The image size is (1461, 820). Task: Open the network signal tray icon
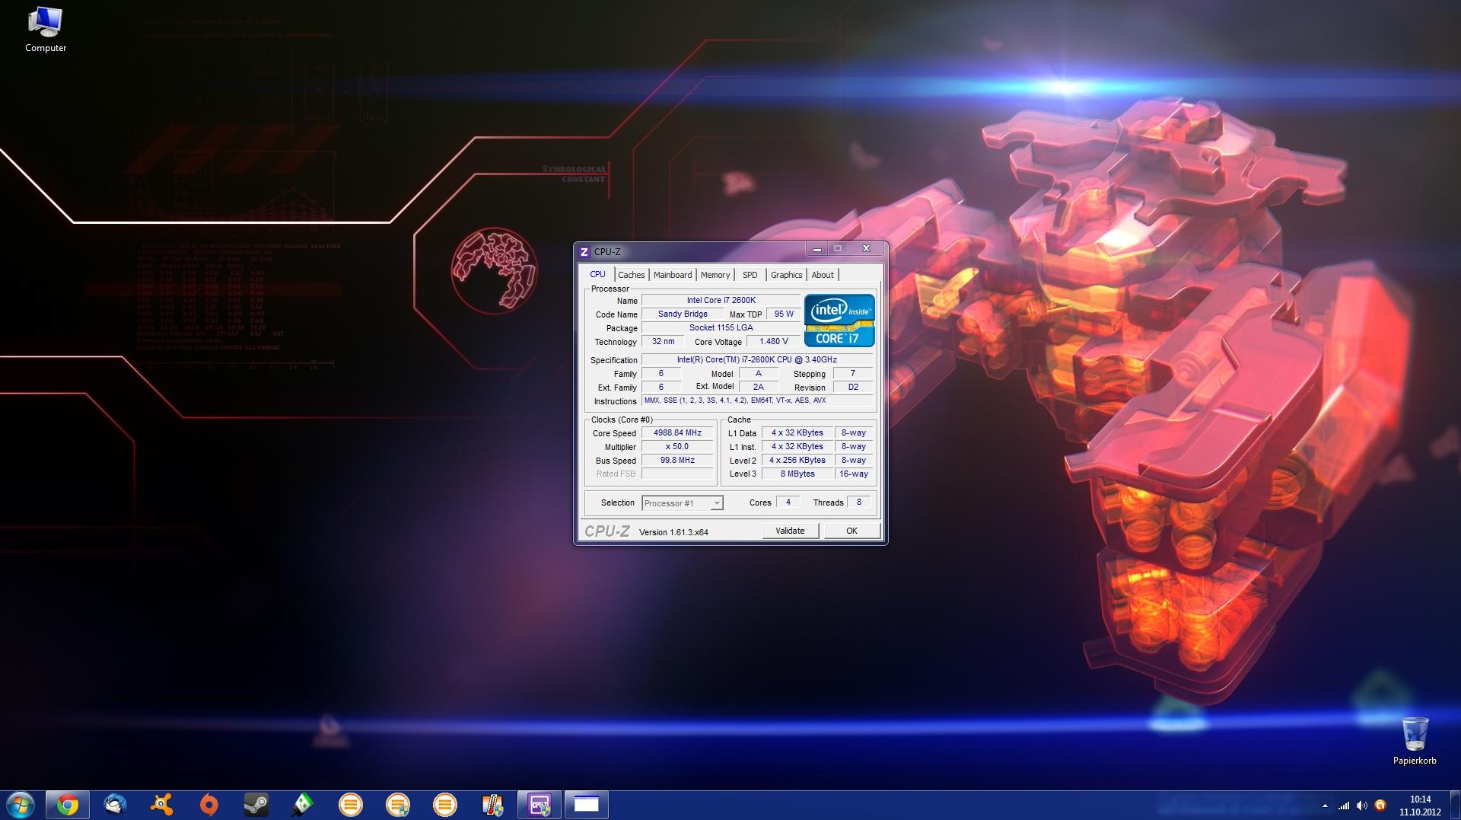[x=1344, y=806]
